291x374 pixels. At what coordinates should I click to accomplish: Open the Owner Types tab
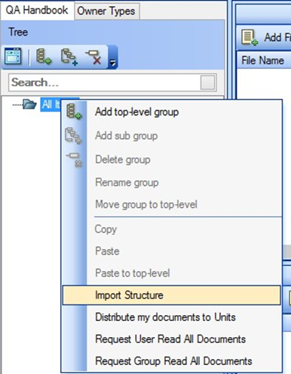[x=106, y=11]
